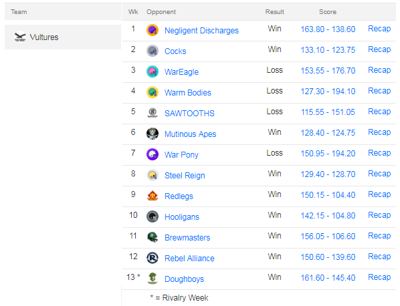Click the Vultures bird logo
Viewport: 400px width, 306px height.
tap(20, 37)
